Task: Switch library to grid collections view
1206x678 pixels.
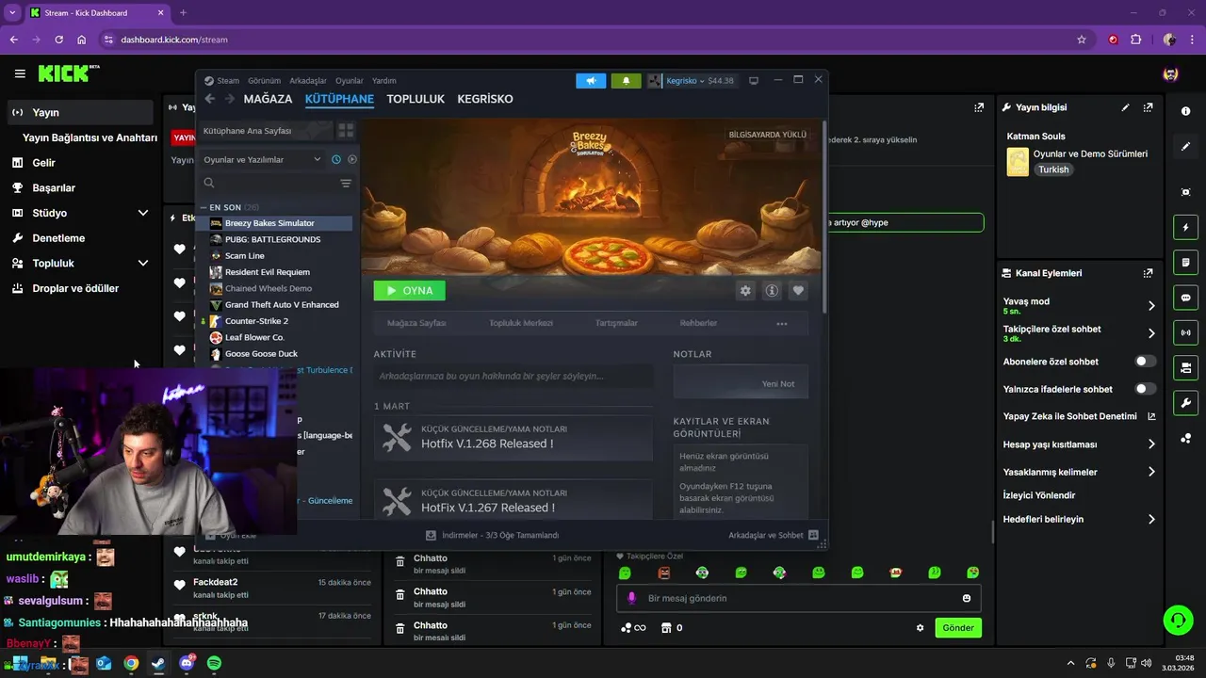Action: (346, 131)
